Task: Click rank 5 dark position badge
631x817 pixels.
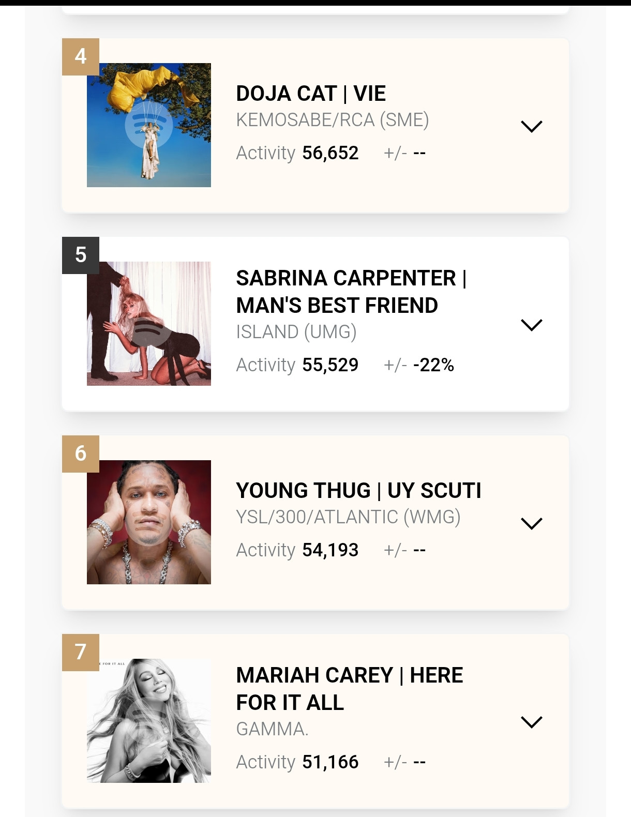Action: (81, 255)
